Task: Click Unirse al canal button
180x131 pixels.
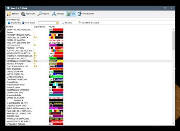Action: [x=28, y=23]
